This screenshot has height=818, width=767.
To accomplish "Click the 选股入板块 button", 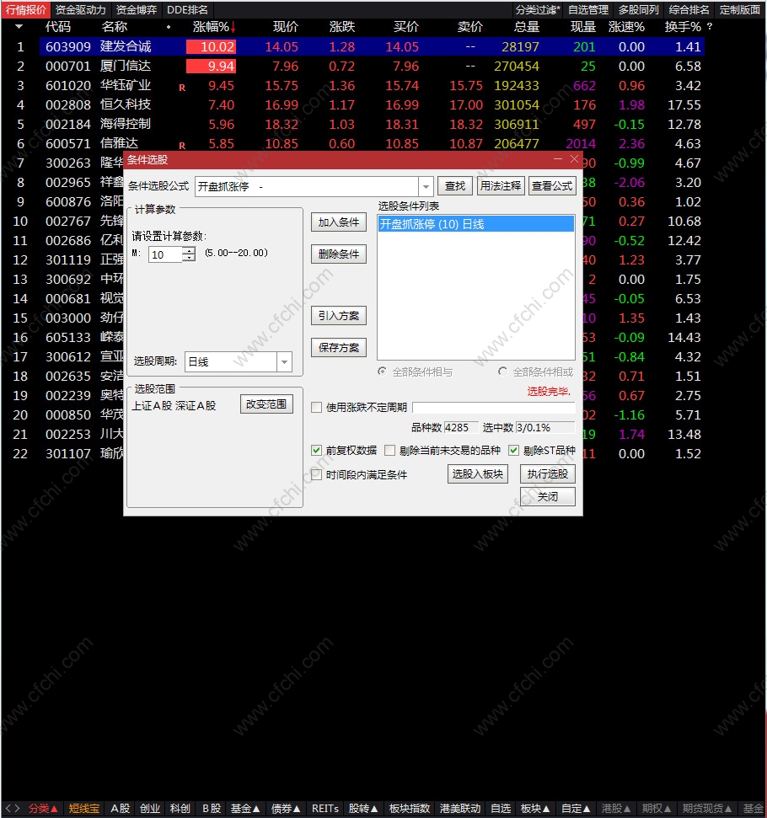I will pyautogui.click(x=478, y=473).
